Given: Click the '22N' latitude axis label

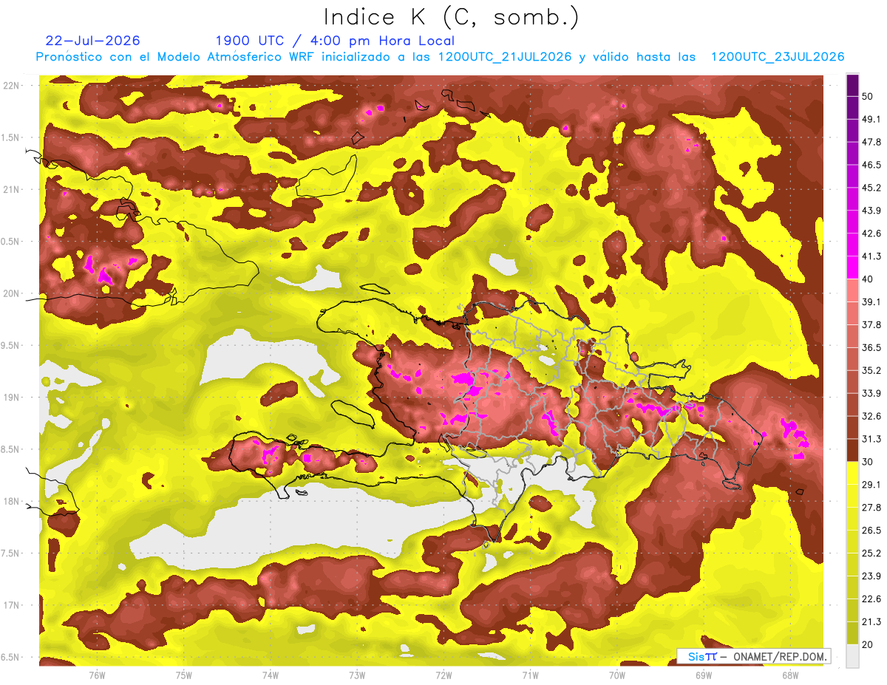Looking at the screenshot, I should click(10, 86).
